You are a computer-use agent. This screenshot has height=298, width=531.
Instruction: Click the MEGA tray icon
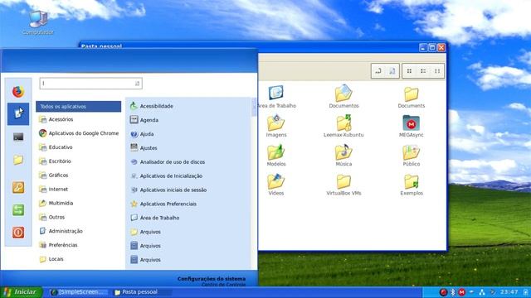pos(461,292)
